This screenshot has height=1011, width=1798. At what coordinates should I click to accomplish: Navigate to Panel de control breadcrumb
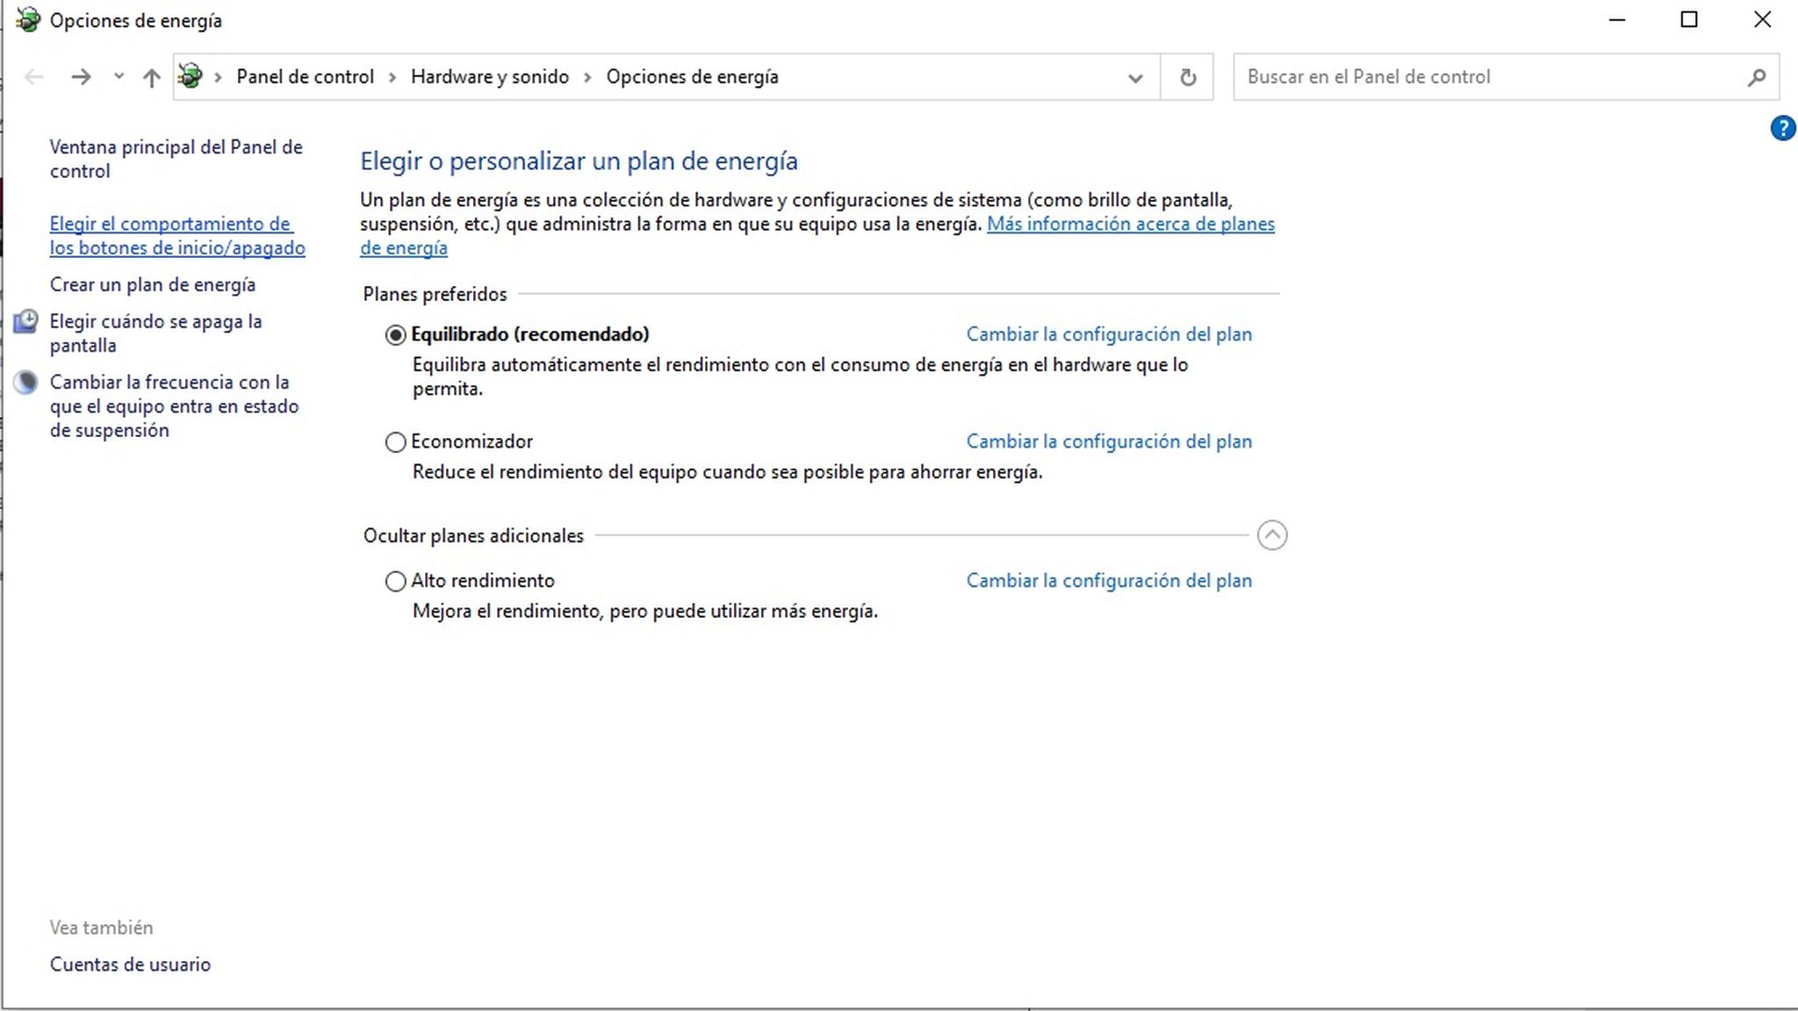(x=305, y=77)
